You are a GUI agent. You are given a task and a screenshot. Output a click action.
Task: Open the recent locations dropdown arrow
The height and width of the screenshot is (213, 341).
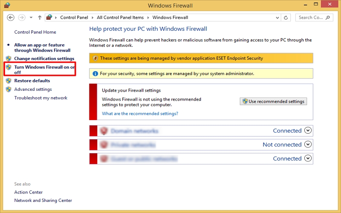[x=31, y=17]
